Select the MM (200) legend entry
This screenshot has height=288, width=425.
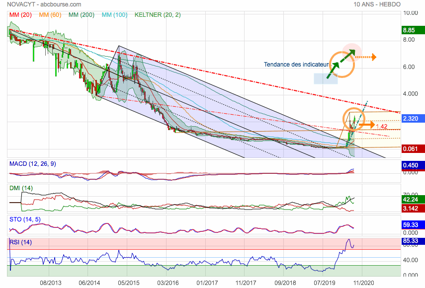(x=82, y=15)
